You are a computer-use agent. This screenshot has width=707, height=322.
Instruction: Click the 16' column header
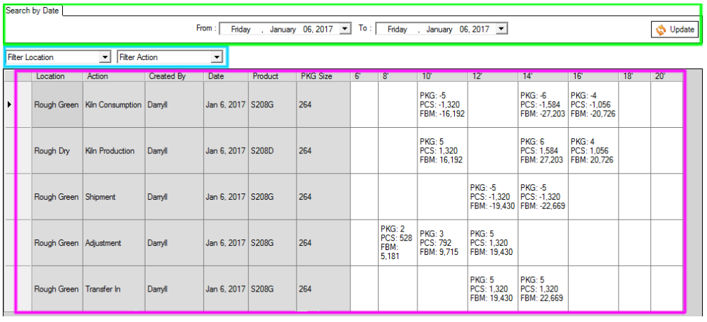[x=593, y=76]
